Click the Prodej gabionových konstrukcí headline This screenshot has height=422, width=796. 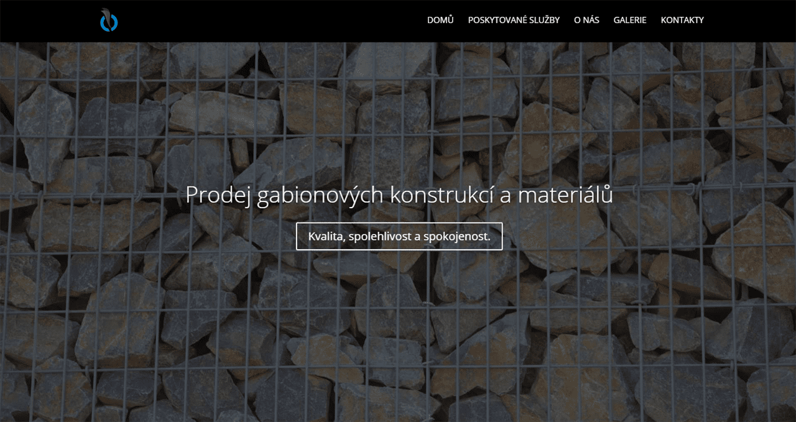click(399, 195)
